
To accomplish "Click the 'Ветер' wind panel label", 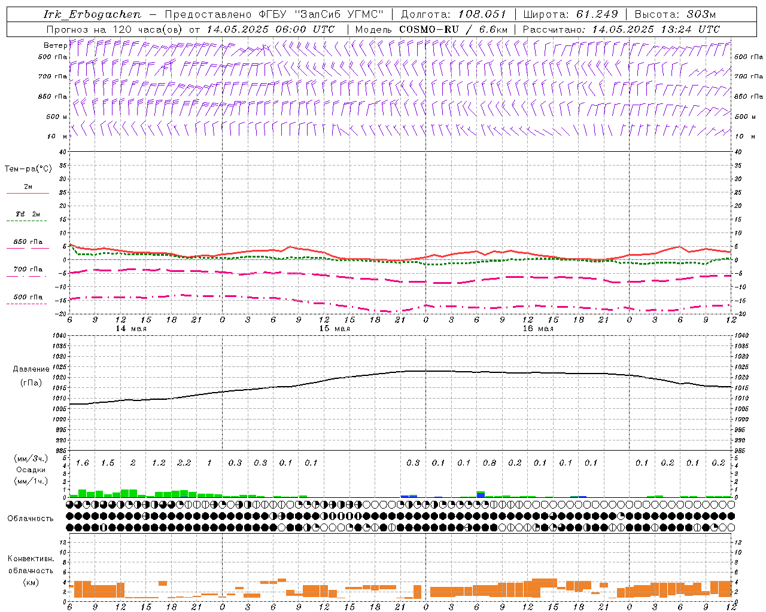I will 55,45.
